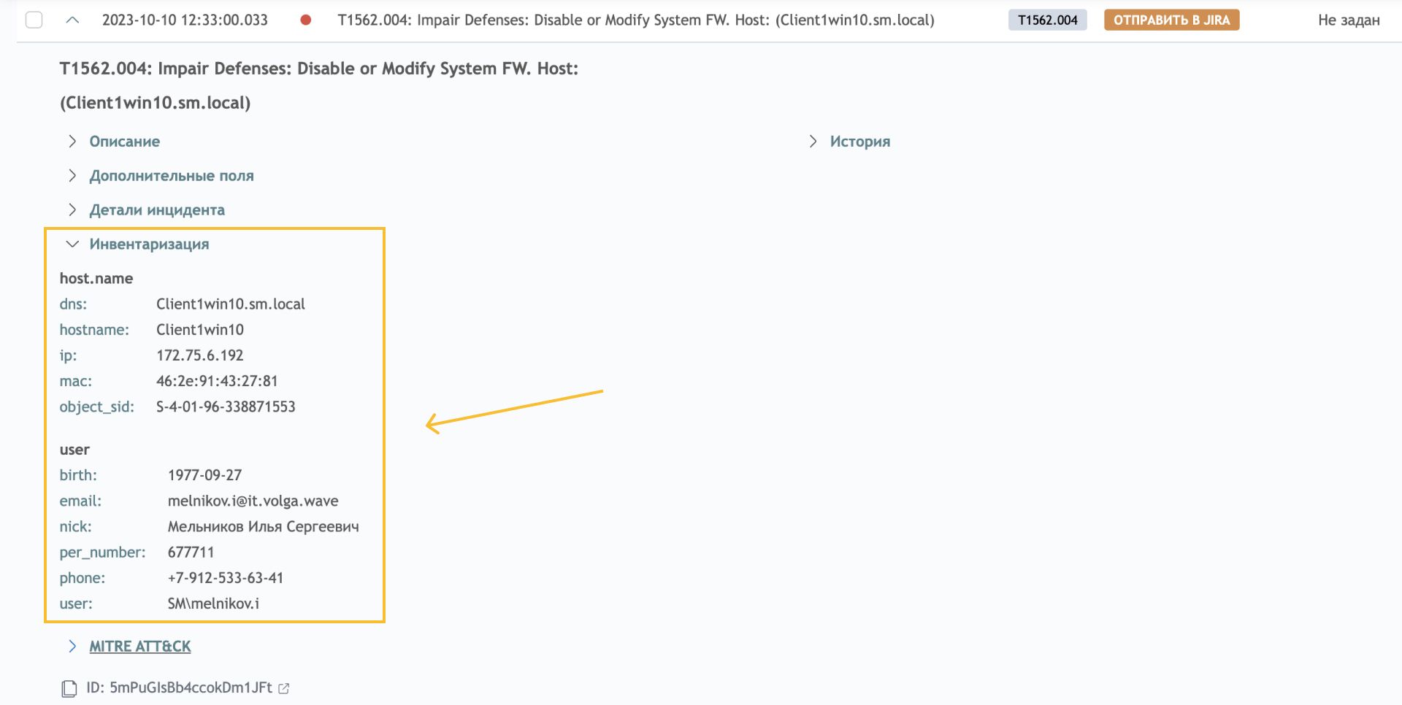Tick the checkbox for the 2023-10-10 incident row
This screenshot has height=705, width=1402.
(x=34, y=20)
